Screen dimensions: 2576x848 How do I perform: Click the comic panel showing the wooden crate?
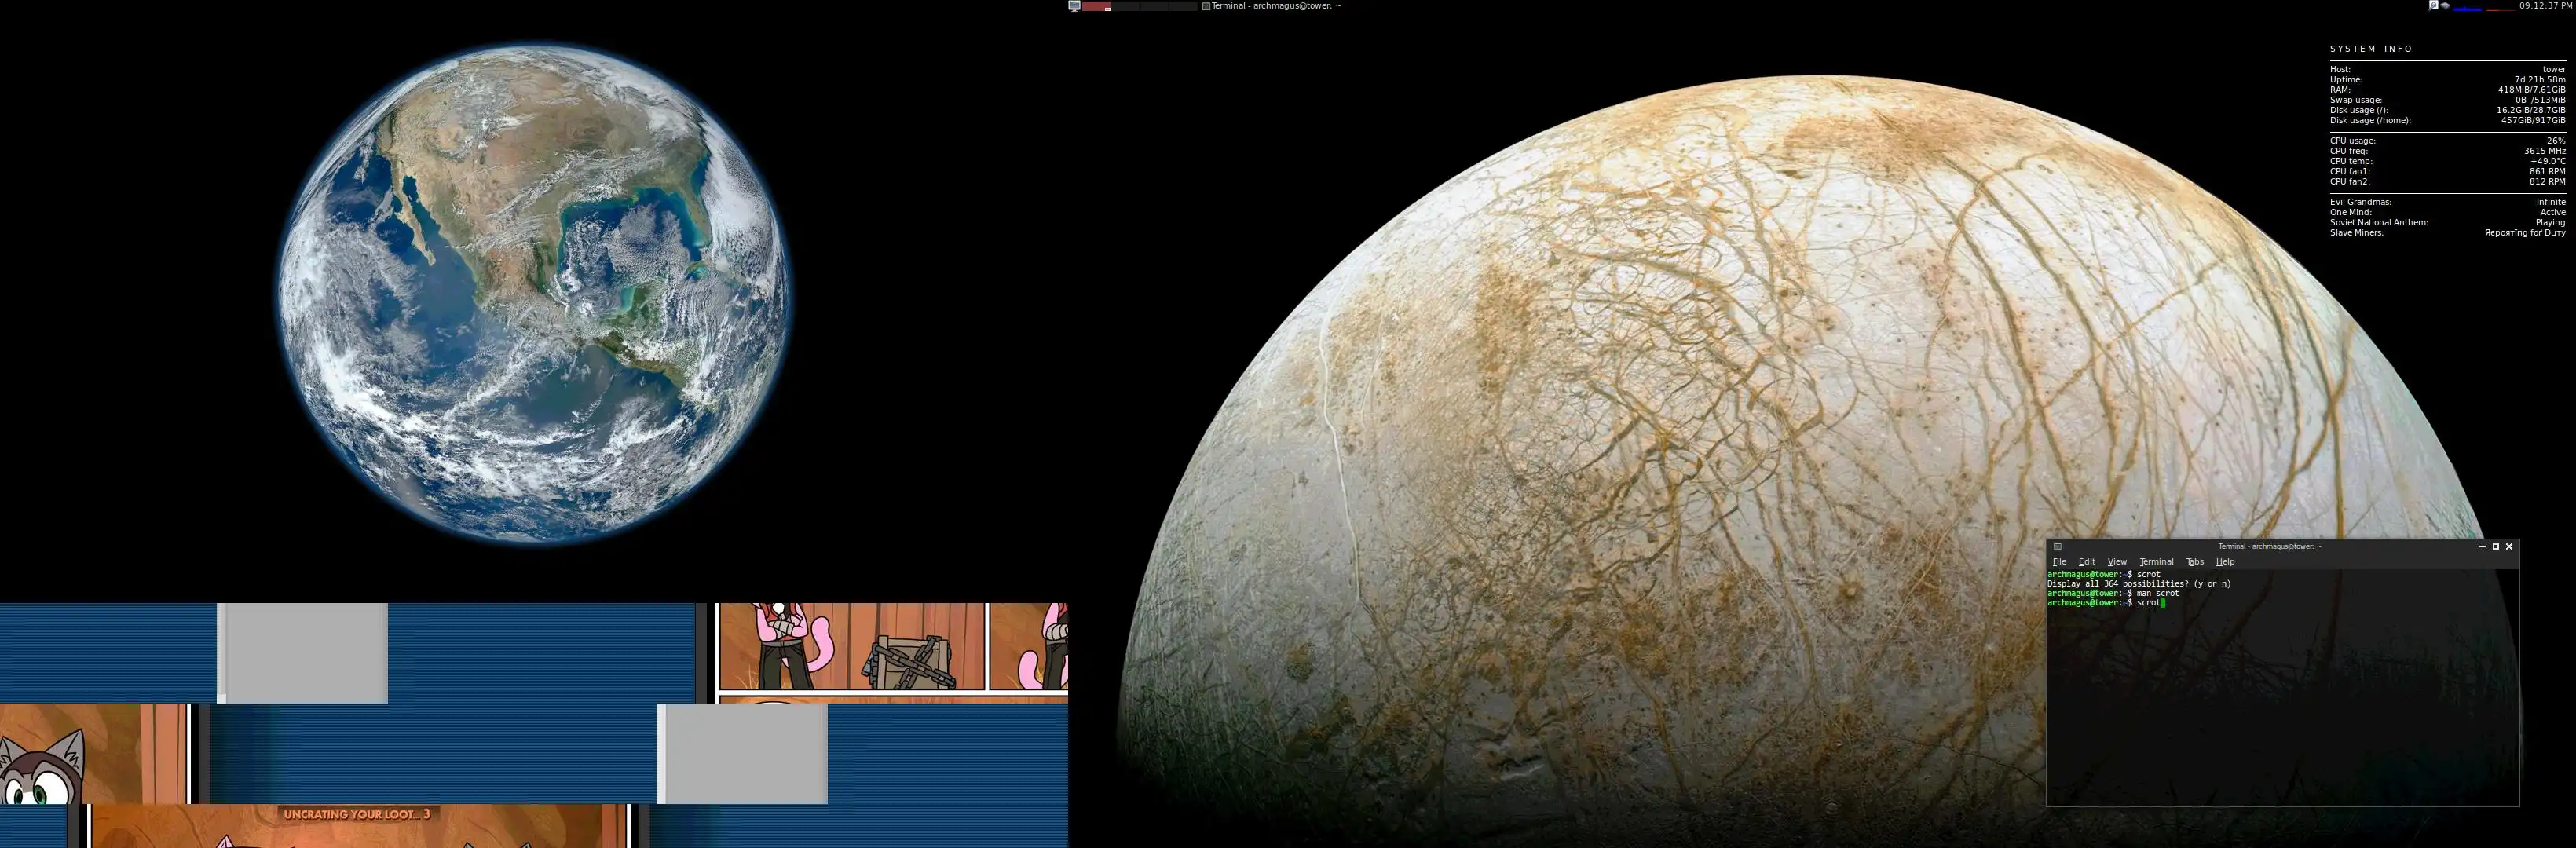pyautogui.click(x=852, y=646)
